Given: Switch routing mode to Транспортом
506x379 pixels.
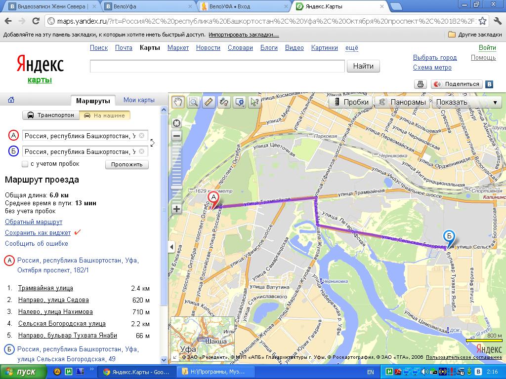Looking at the screenshot, I should click(x=51, y=115).
